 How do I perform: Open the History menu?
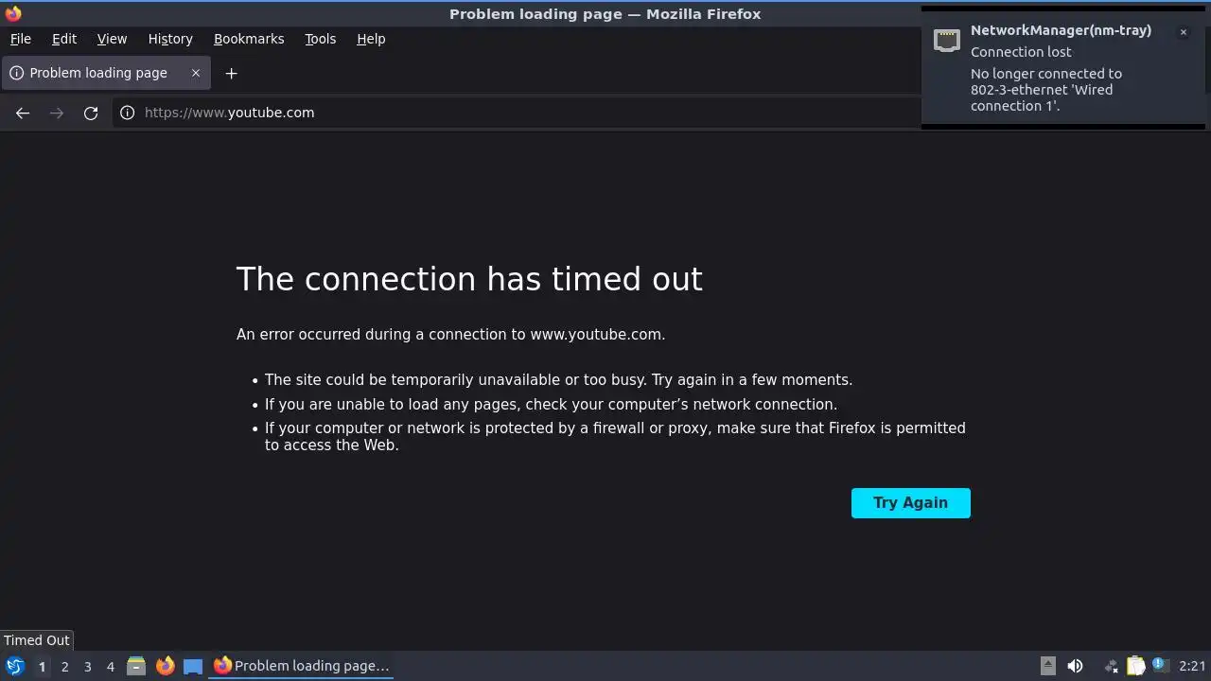(x=170, y=39)
